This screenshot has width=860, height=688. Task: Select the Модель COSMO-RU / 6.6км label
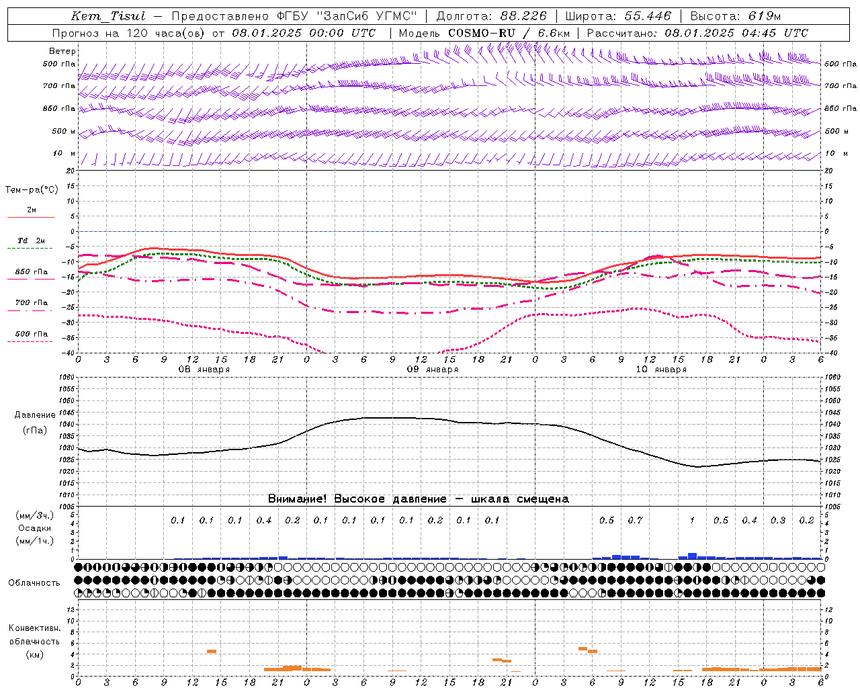484,33
